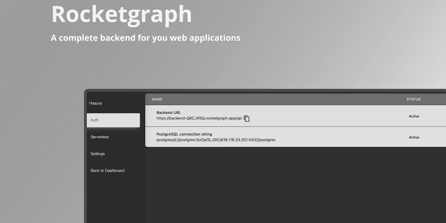Click the 'A complete backend' subtitle text

click(145, 38)
